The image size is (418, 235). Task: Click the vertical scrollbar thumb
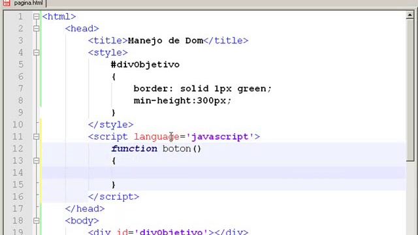[x=410, y=90]
